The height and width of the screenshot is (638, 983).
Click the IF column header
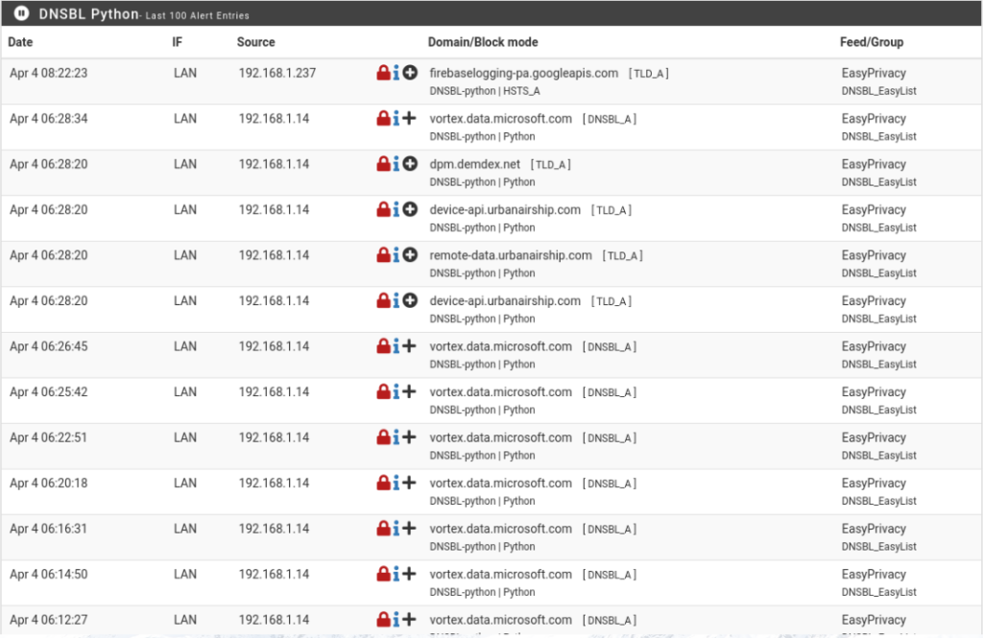(178, 42)
